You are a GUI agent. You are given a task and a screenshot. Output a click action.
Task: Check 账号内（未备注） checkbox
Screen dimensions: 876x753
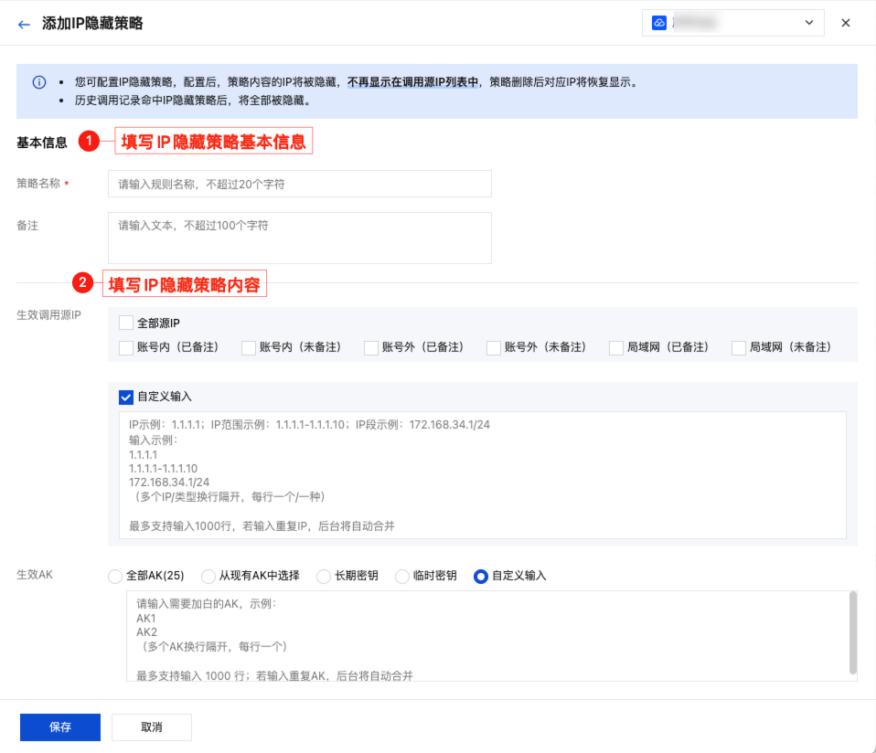click(x=249, y=347)
